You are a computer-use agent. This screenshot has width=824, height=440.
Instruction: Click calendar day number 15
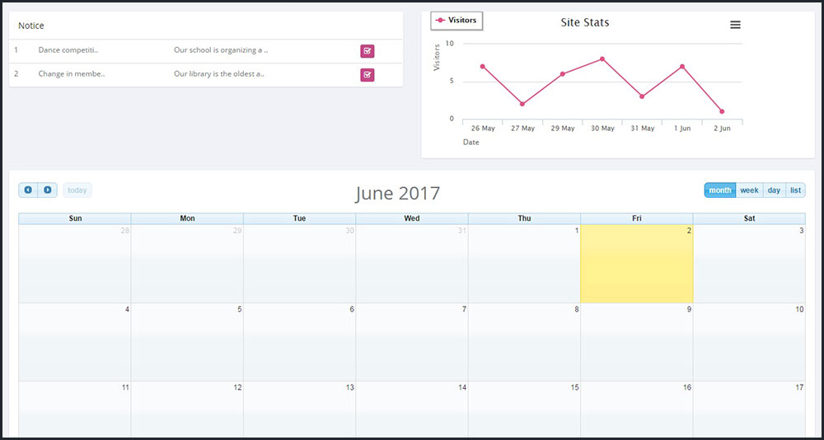click(x=575, y=387)
